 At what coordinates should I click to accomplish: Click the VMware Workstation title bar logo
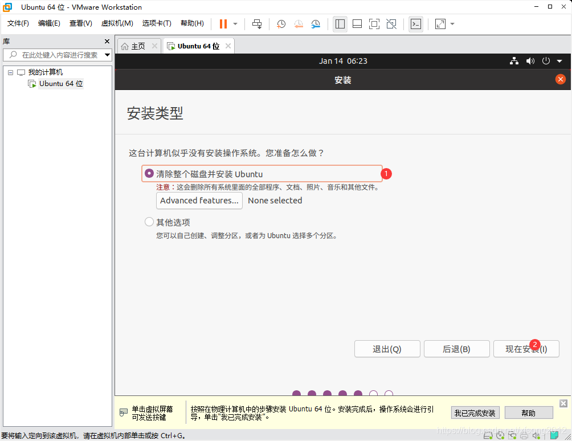pos(7,7)
